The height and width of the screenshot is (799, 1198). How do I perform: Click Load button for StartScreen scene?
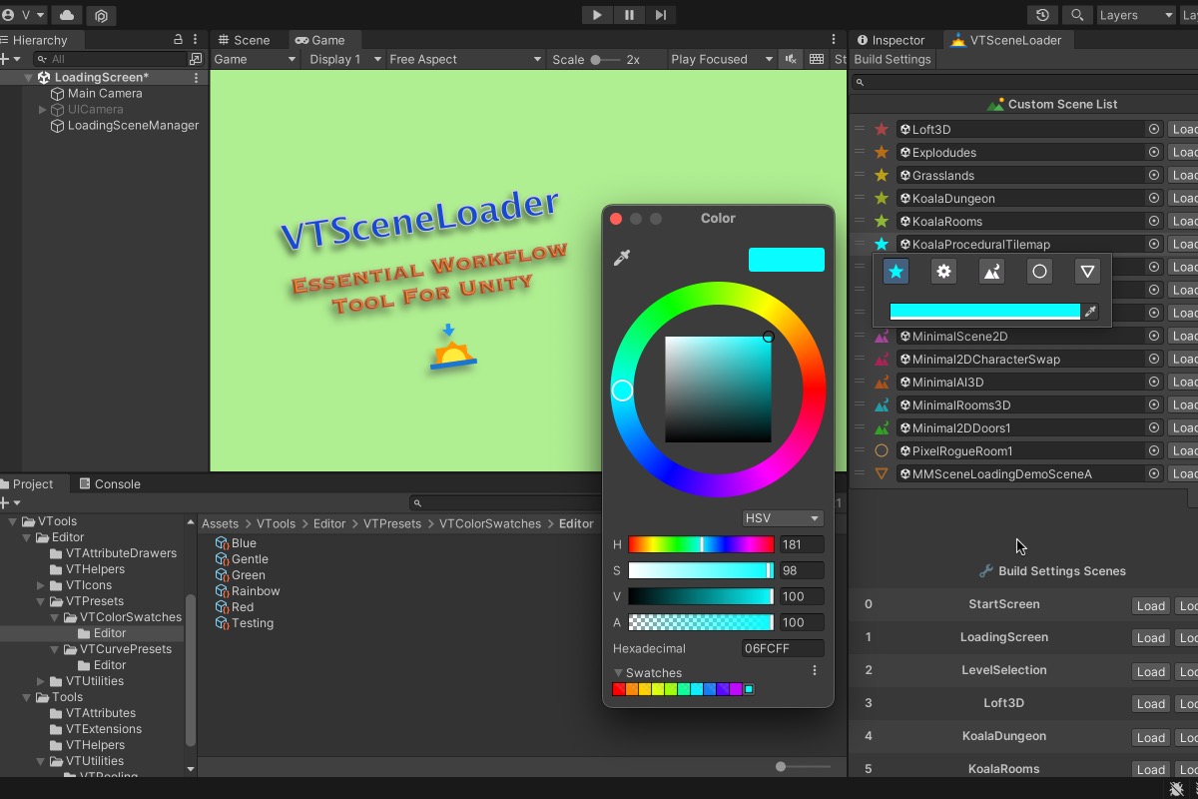point(1150,606)
